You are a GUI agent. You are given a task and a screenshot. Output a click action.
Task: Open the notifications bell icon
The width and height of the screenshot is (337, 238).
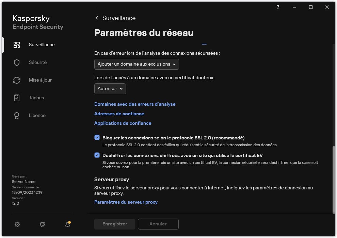(67, 225)
